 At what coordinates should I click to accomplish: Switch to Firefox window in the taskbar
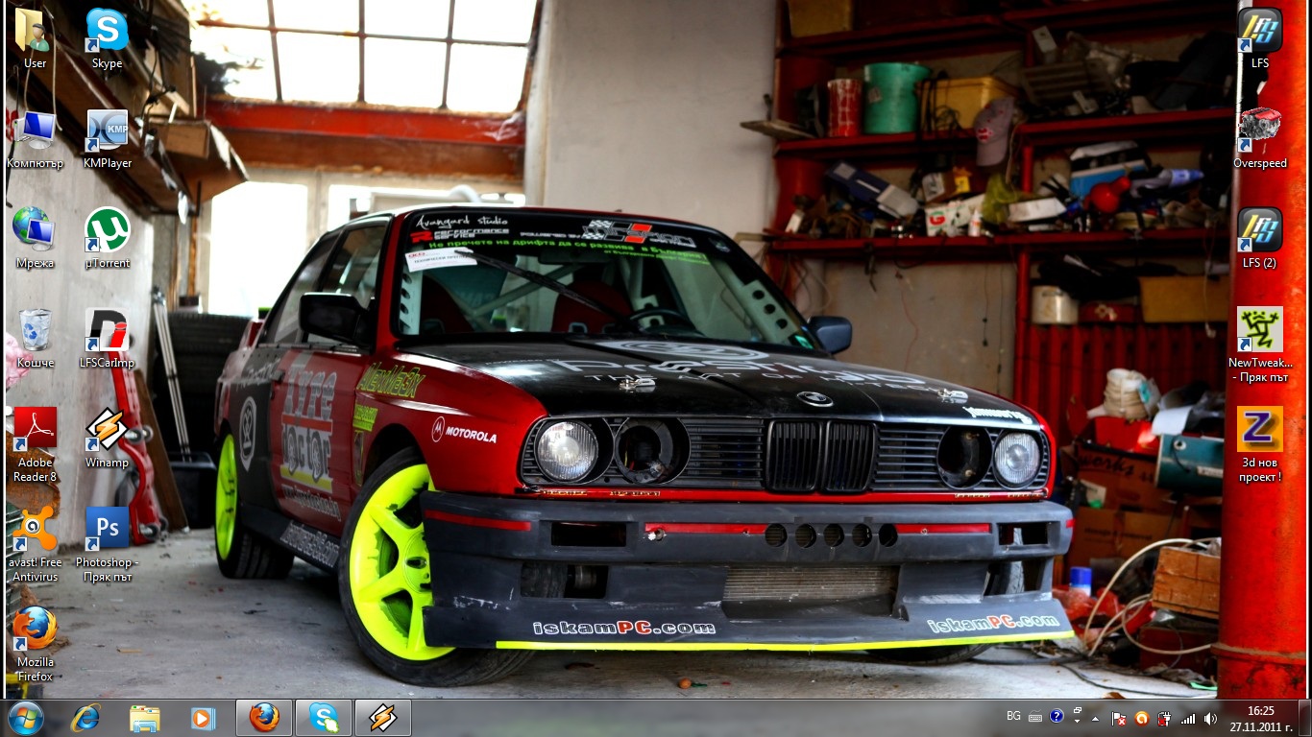point(264,717)
